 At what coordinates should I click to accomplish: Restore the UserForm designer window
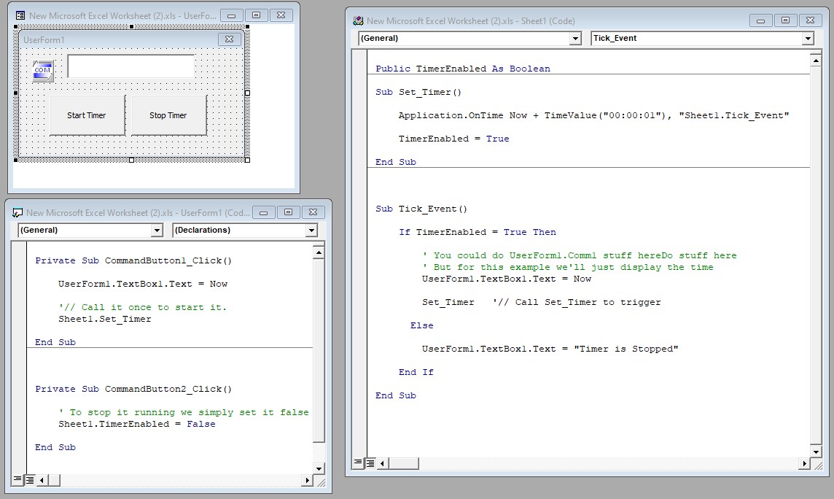[256, 15]
